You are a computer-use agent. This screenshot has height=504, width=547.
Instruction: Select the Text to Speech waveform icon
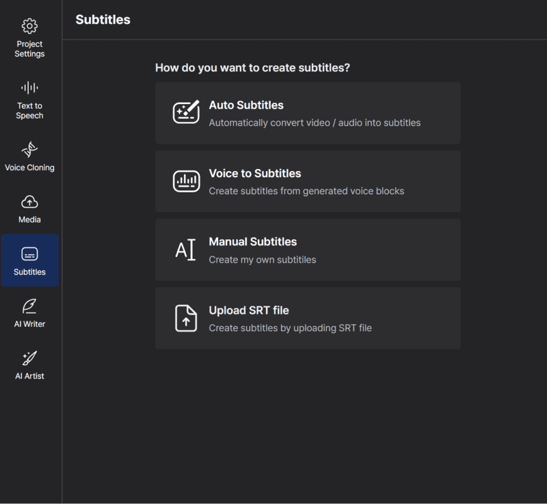point(29,88)
